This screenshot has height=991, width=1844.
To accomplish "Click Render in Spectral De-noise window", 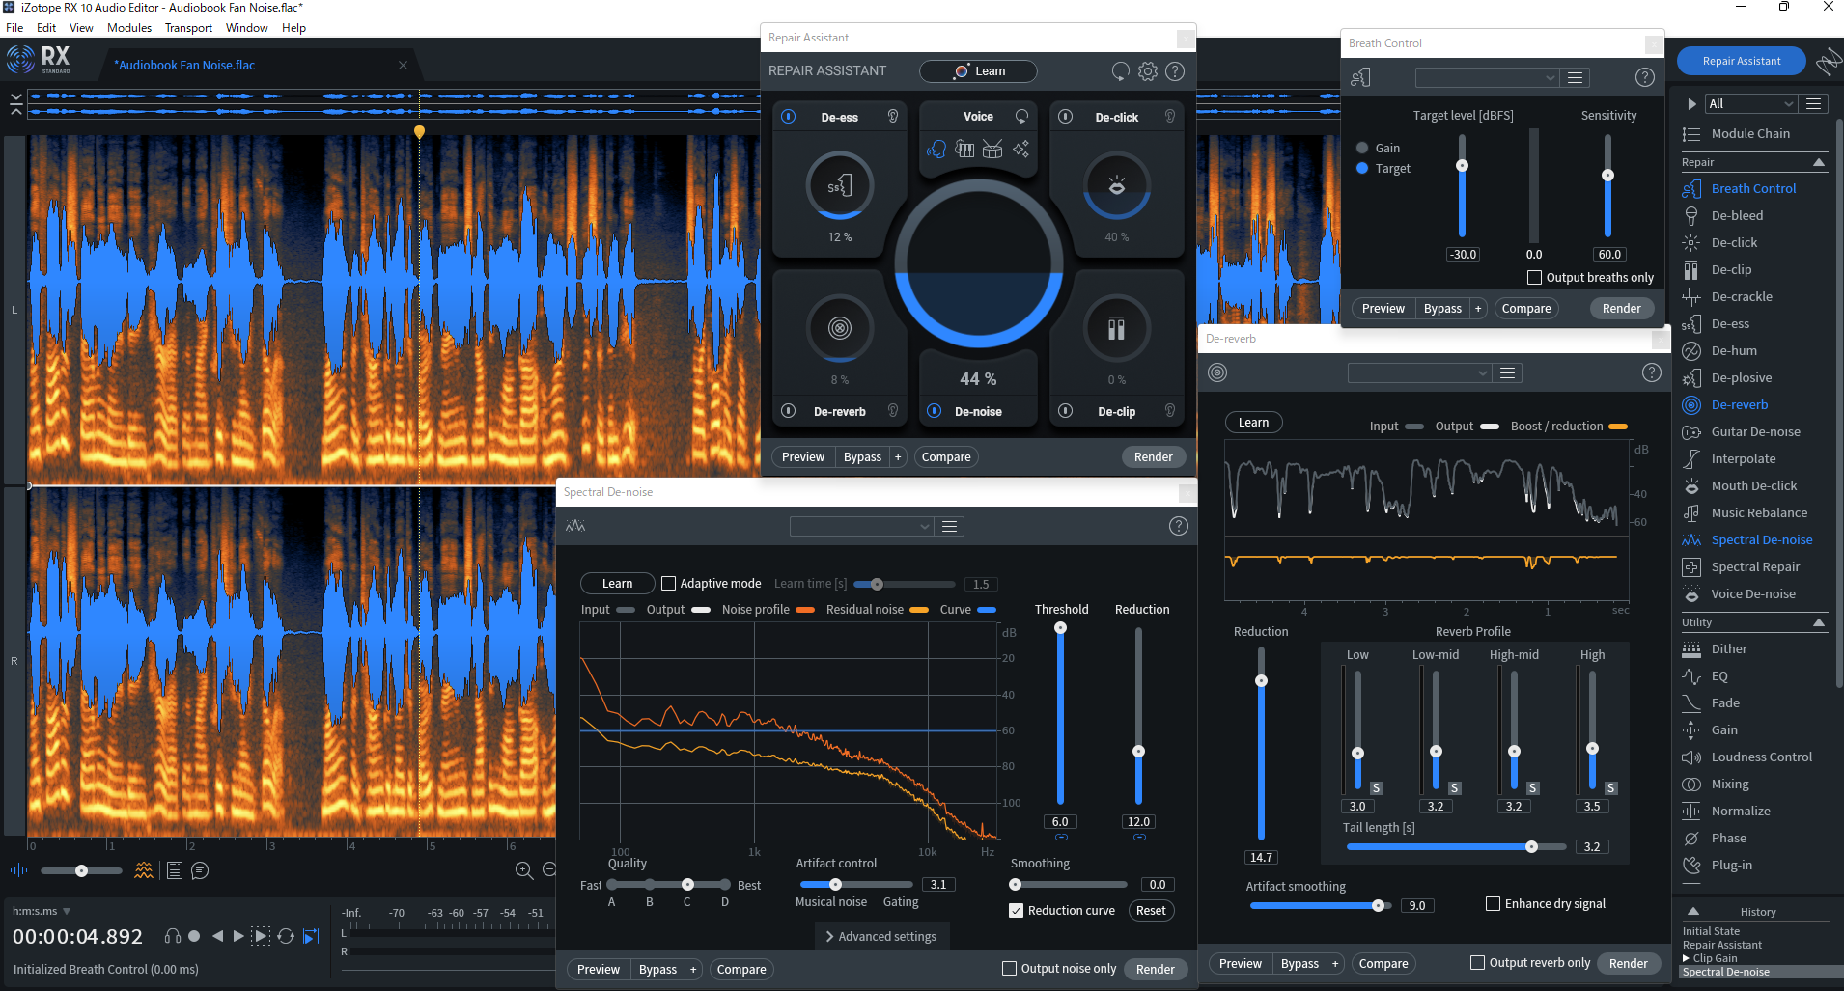I will [x=1155, y=969].
